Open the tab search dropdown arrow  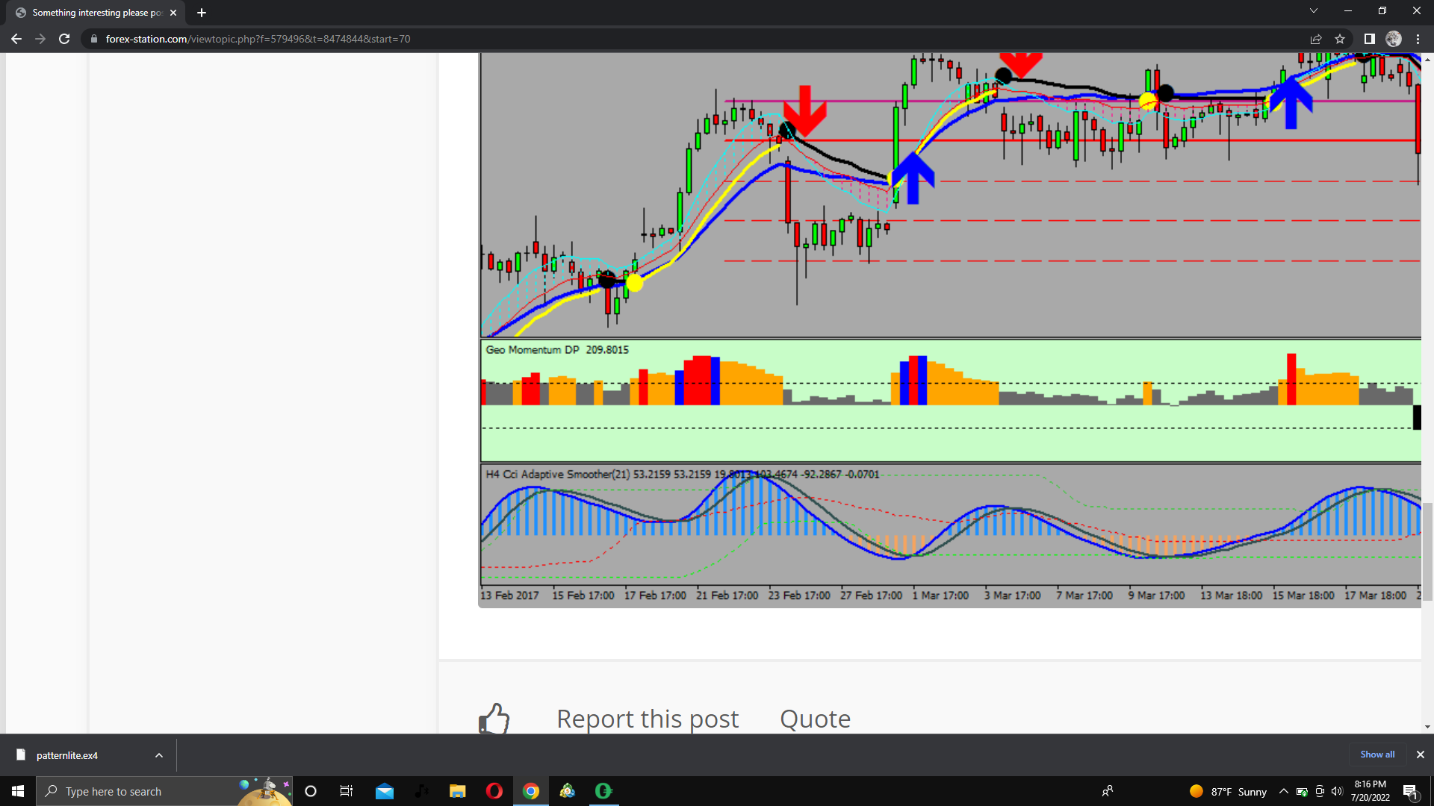1313,11
